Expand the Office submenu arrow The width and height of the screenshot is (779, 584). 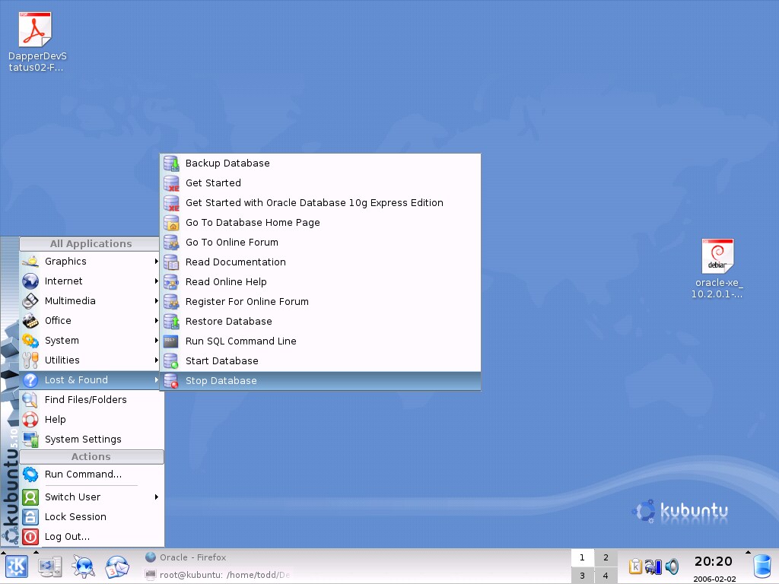click(157, 321)
